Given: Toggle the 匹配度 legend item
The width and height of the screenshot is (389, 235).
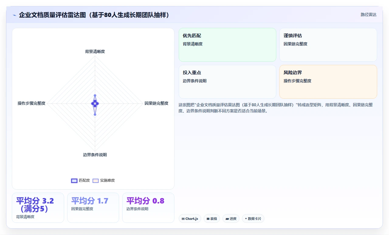Looking at the screenshot, I should coord(80,180).
